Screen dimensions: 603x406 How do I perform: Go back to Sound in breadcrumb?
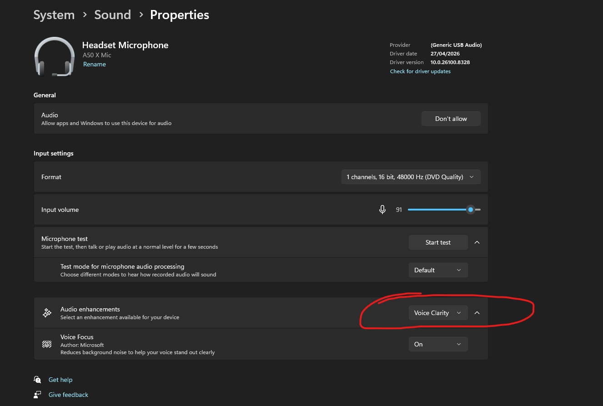tap(112, 15)
